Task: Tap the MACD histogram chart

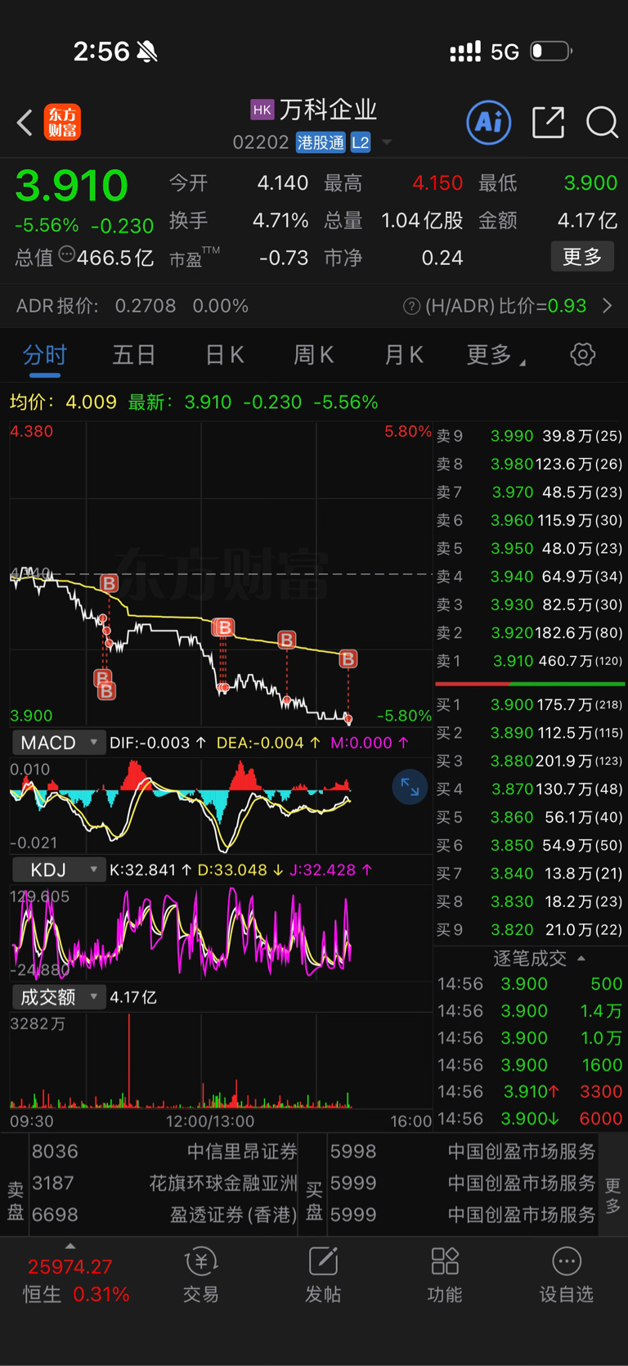Action: tap(221, 806)
